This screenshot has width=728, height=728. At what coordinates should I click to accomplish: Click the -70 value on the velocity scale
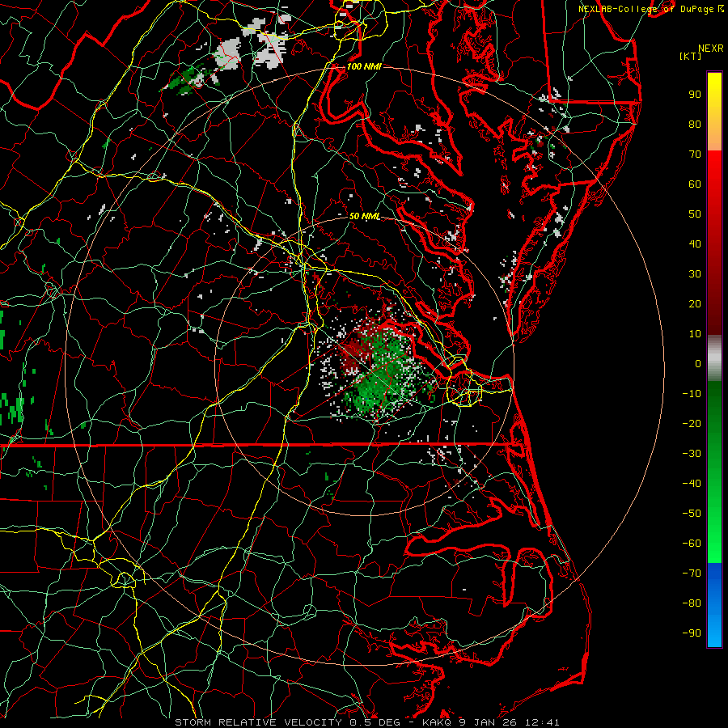(692, 574)
